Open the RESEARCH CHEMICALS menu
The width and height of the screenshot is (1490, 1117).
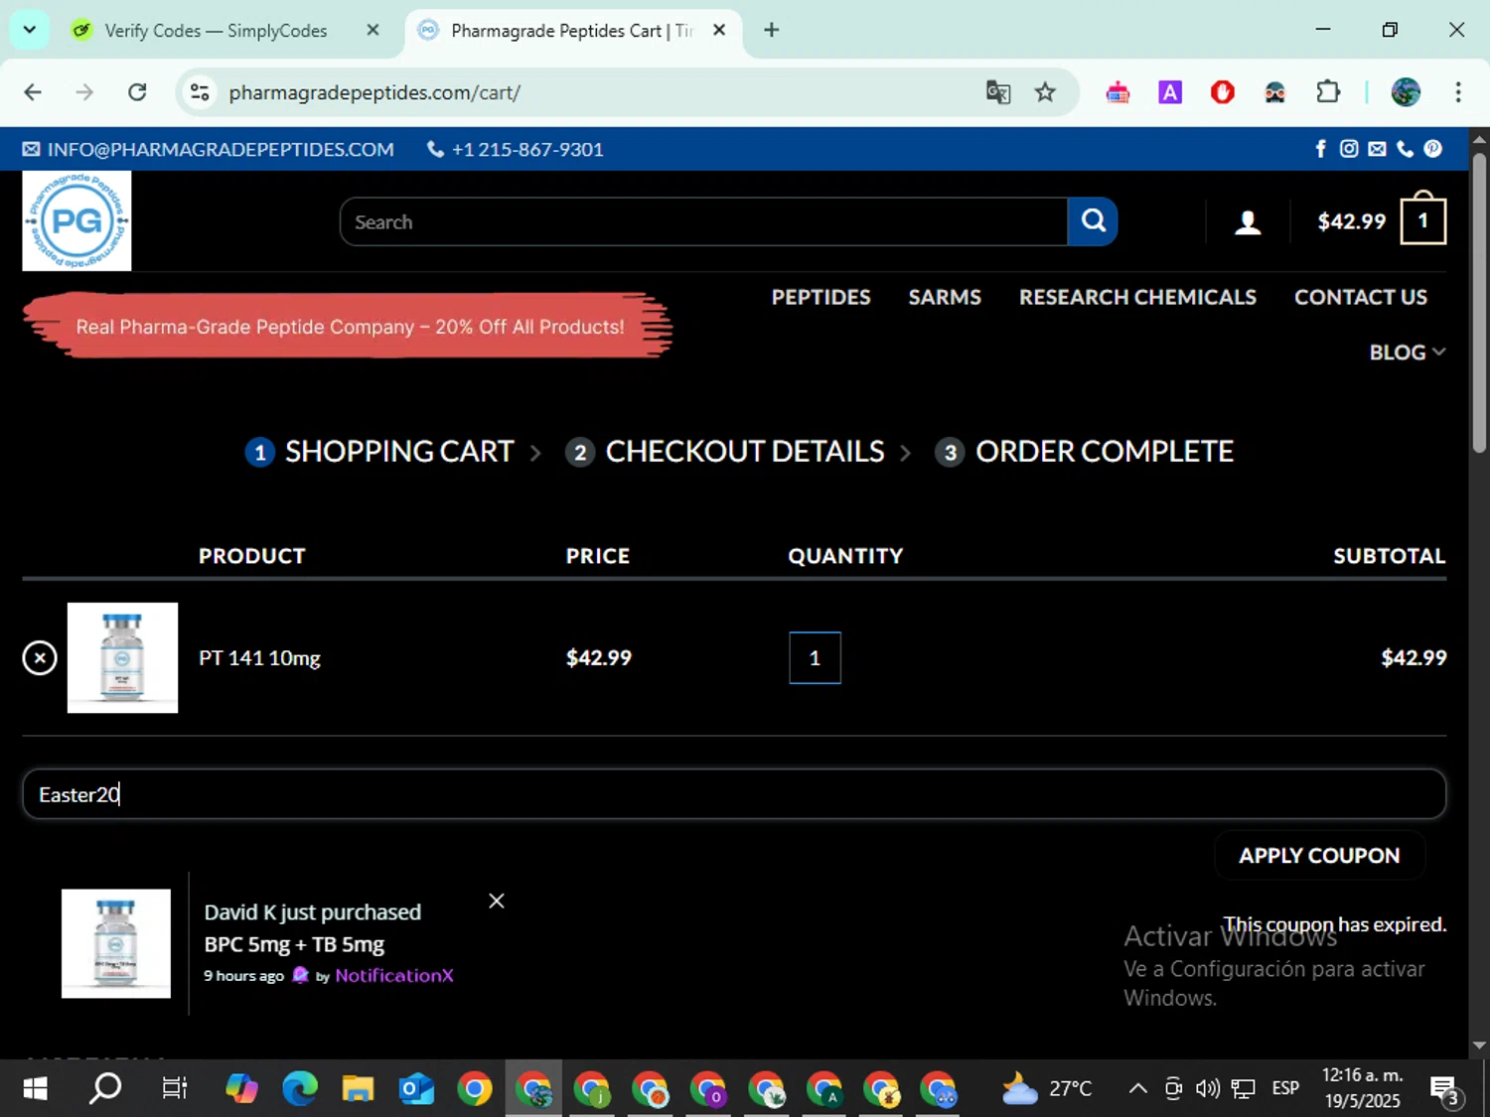point(1137,297)
